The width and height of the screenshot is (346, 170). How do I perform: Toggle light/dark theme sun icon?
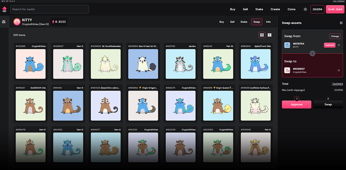pos(305,9)
